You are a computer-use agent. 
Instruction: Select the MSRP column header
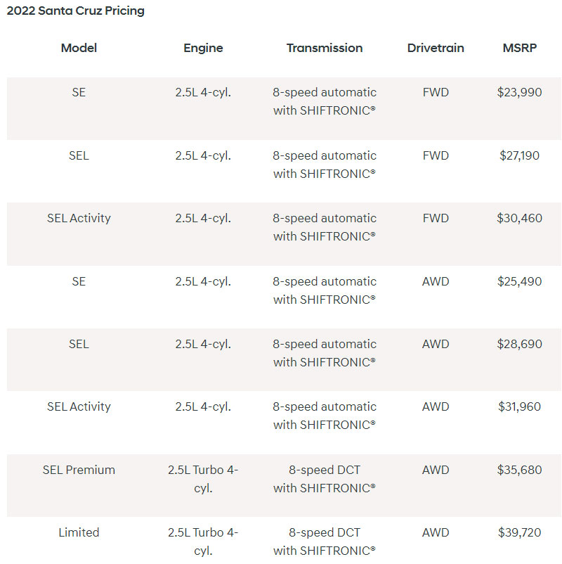pyautogui.click(x=519, y=48)
